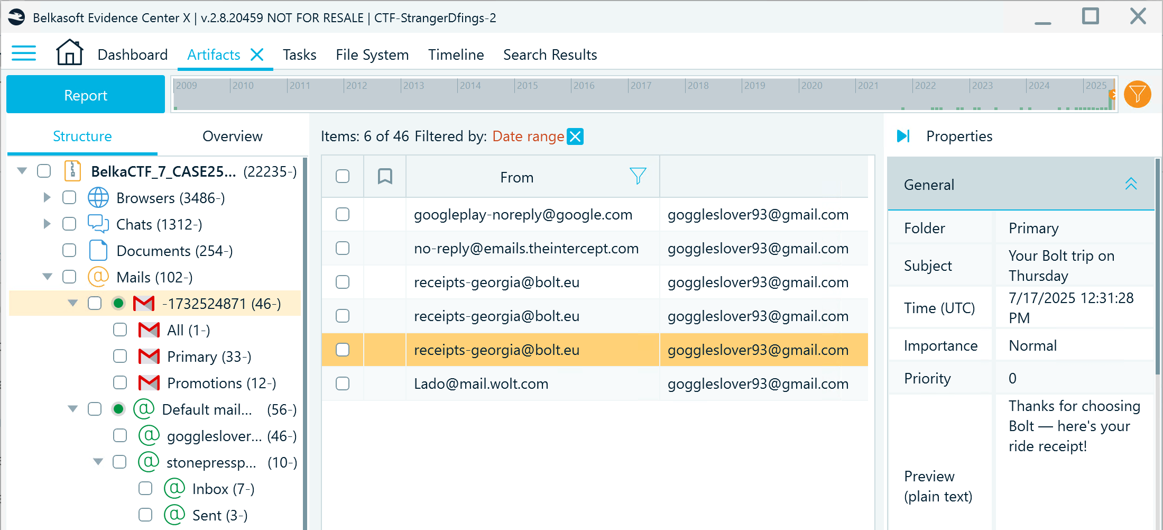Image resolution: width=1163 pixels, height=530 pixels.
Task: Click the Date range filter link
Action: [528, 136]
